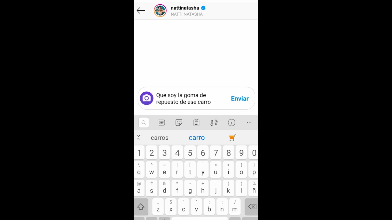This screenshot has height=220, width=392.
Task: Tap the backspace key
Action: click(252, 207)
